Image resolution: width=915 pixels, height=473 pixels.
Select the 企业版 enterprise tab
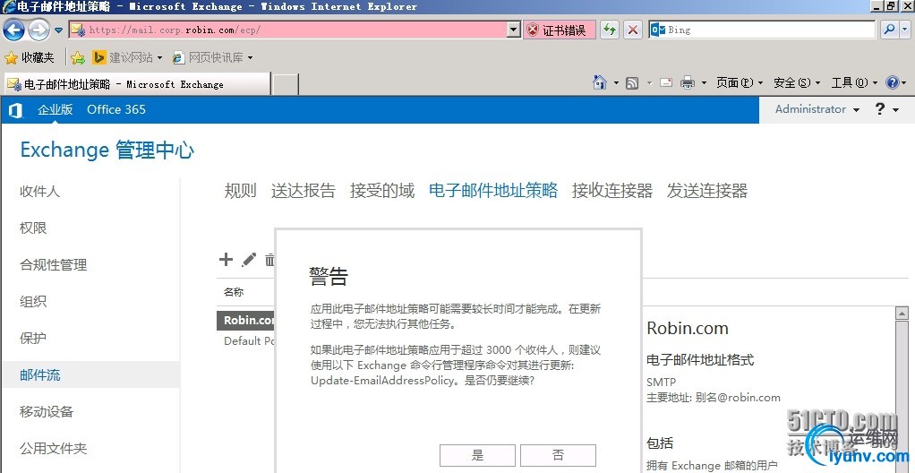pyautogui.click(x=55, y=109)
